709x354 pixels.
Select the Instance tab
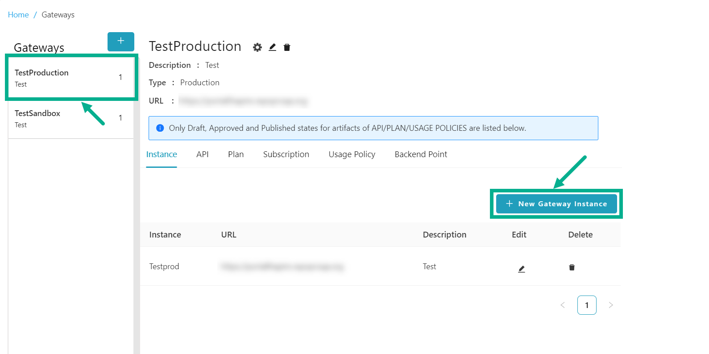click(162, 154)
